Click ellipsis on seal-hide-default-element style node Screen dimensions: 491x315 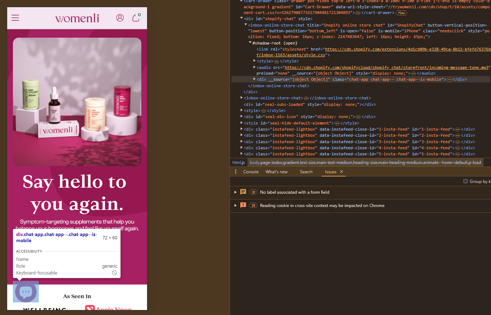pyautogui.click(x=337, y=123)
